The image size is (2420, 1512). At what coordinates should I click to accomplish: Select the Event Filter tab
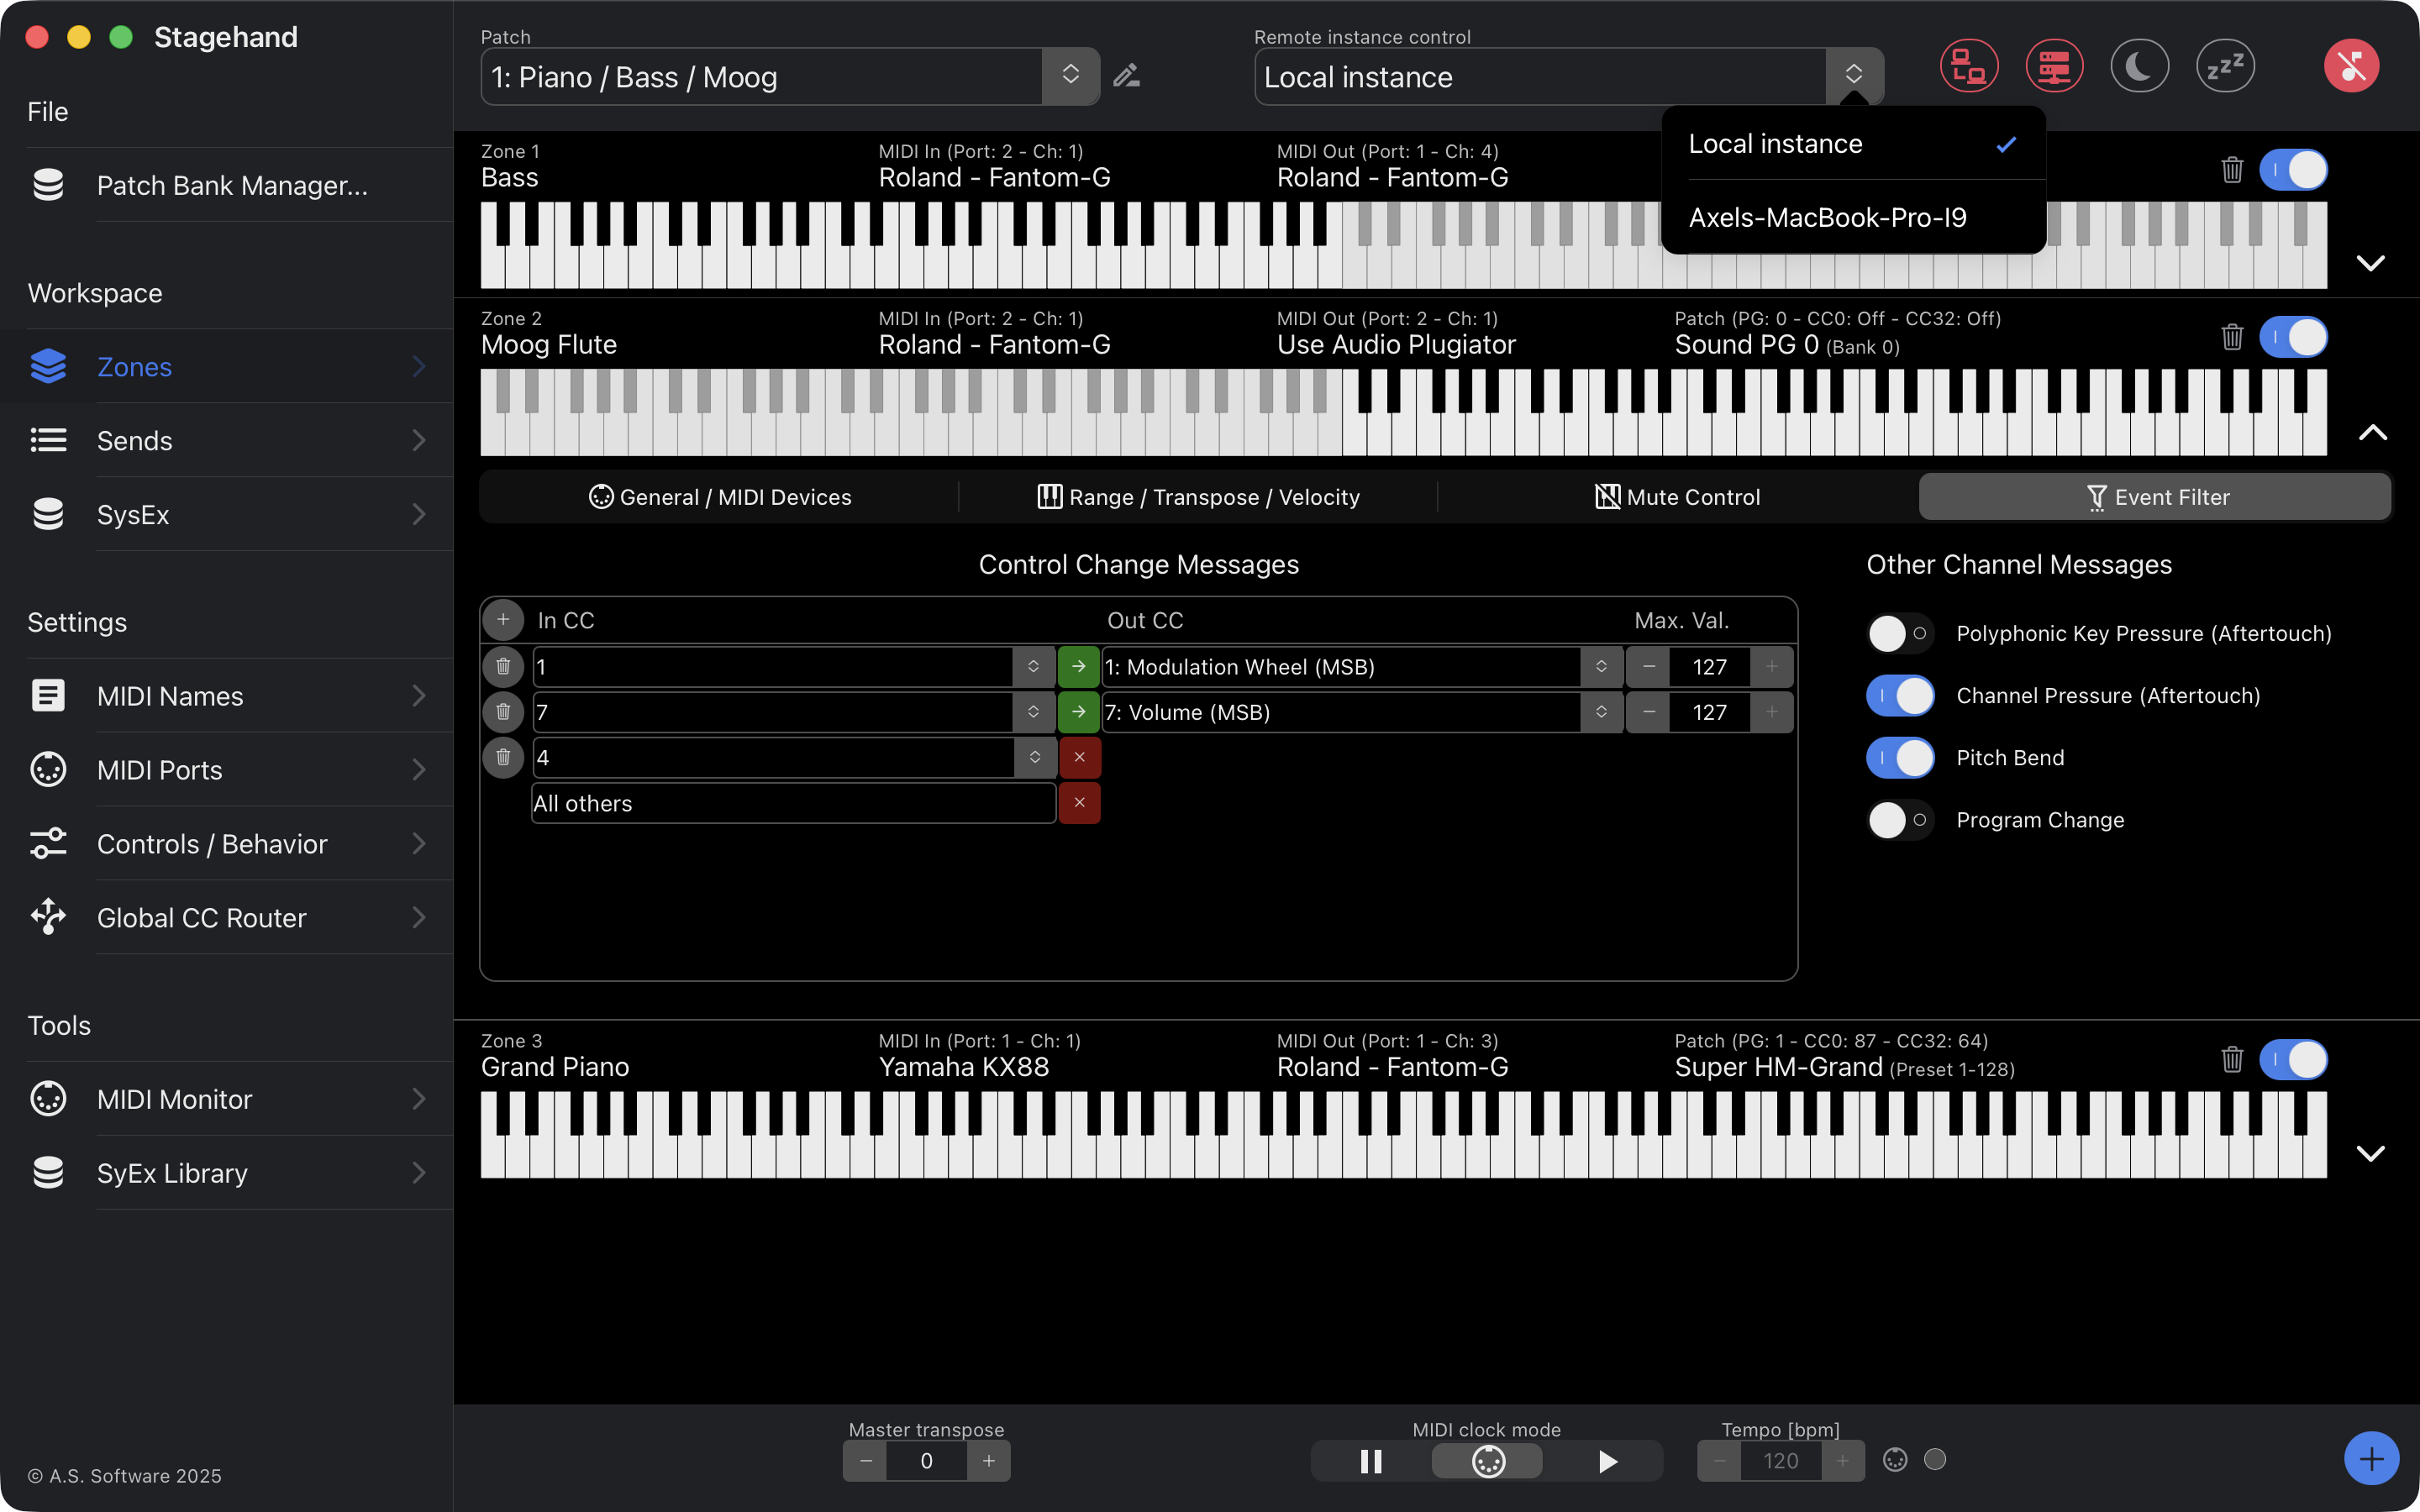2155,497
